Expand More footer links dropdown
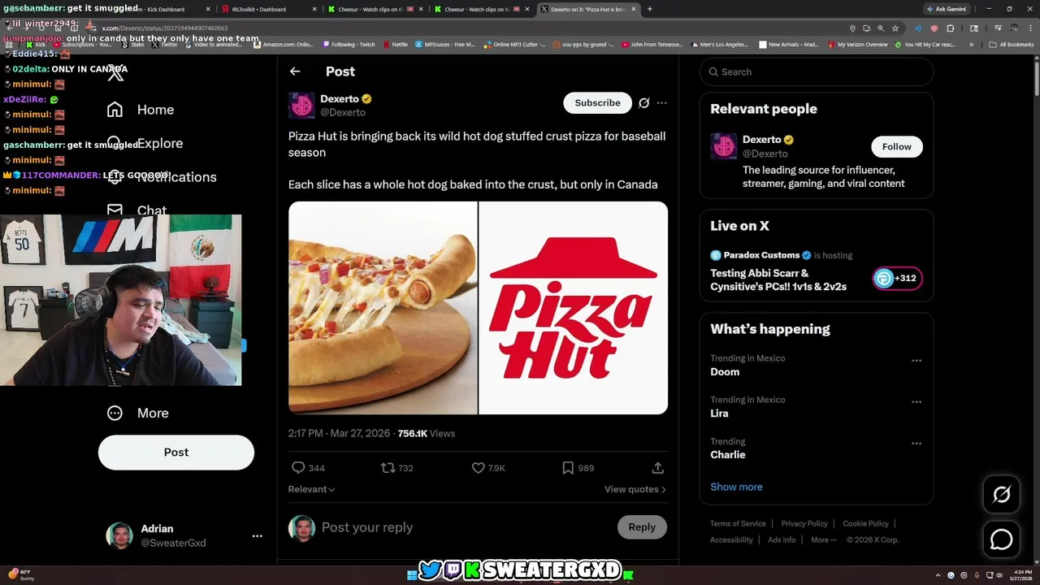The width and height of the screenshot is (1040, 585). [x=823, y=540]
